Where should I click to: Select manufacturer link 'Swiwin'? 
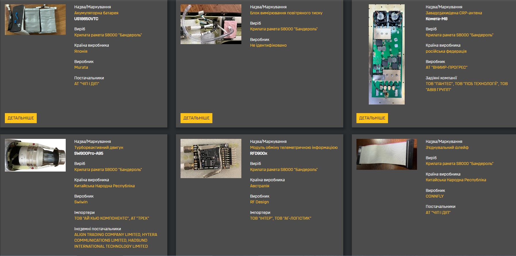coord(81,202)
